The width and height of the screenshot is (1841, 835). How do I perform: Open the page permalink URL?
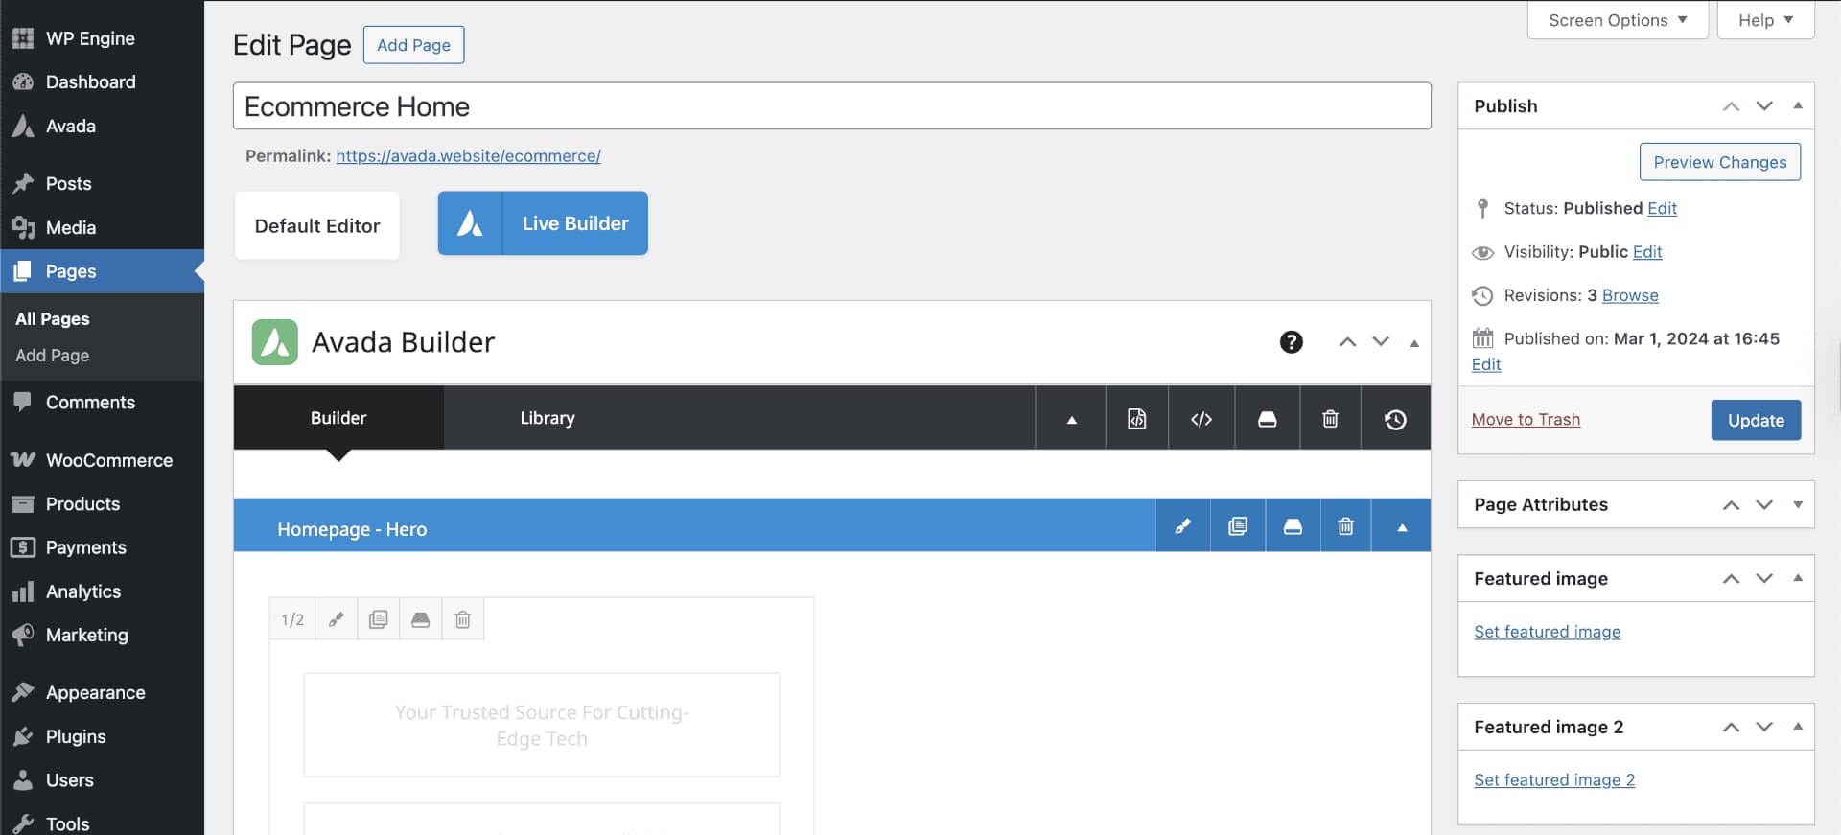click(468, 155)
